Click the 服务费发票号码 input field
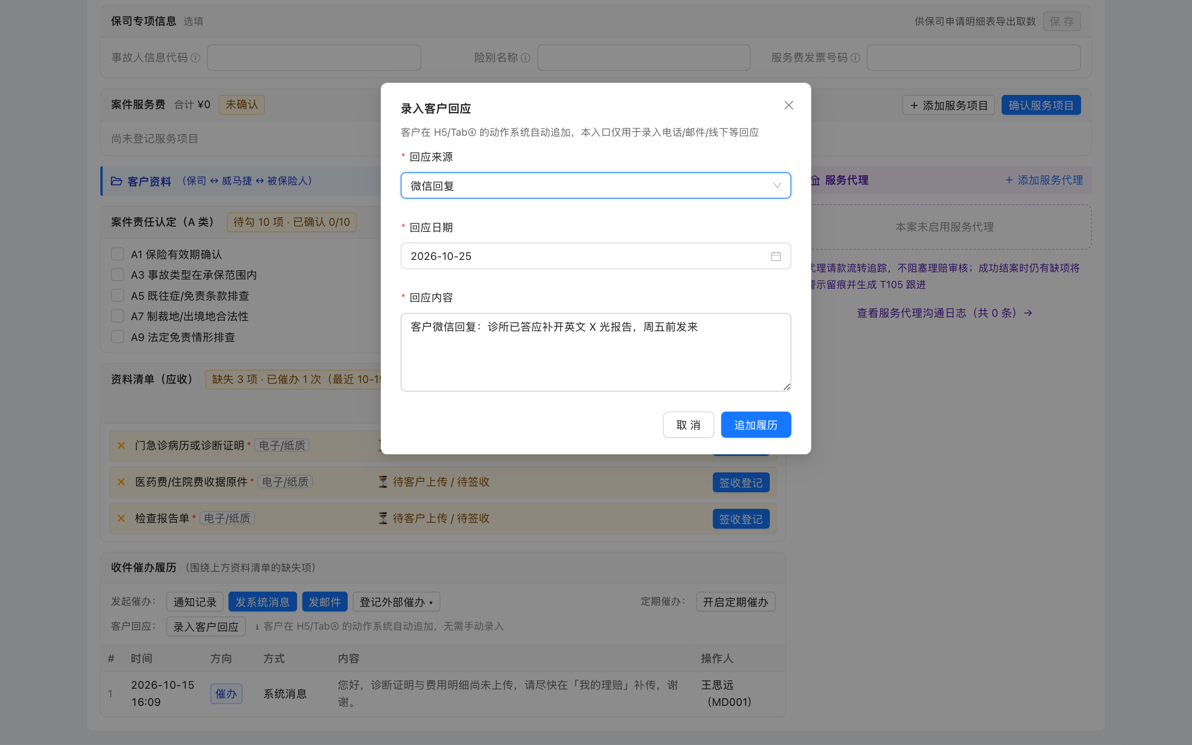 pos(973,58)
